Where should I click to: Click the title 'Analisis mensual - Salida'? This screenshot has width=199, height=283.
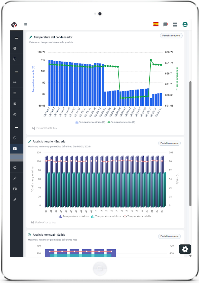(49, 235)
